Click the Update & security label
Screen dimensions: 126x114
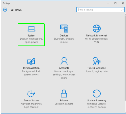(97, 101)
